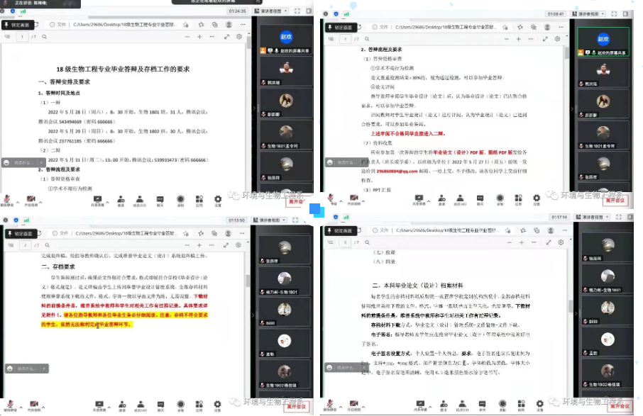Start recording in the 01:24:35 meeting toolbar

pyautogui.click(x=180, y=198)
